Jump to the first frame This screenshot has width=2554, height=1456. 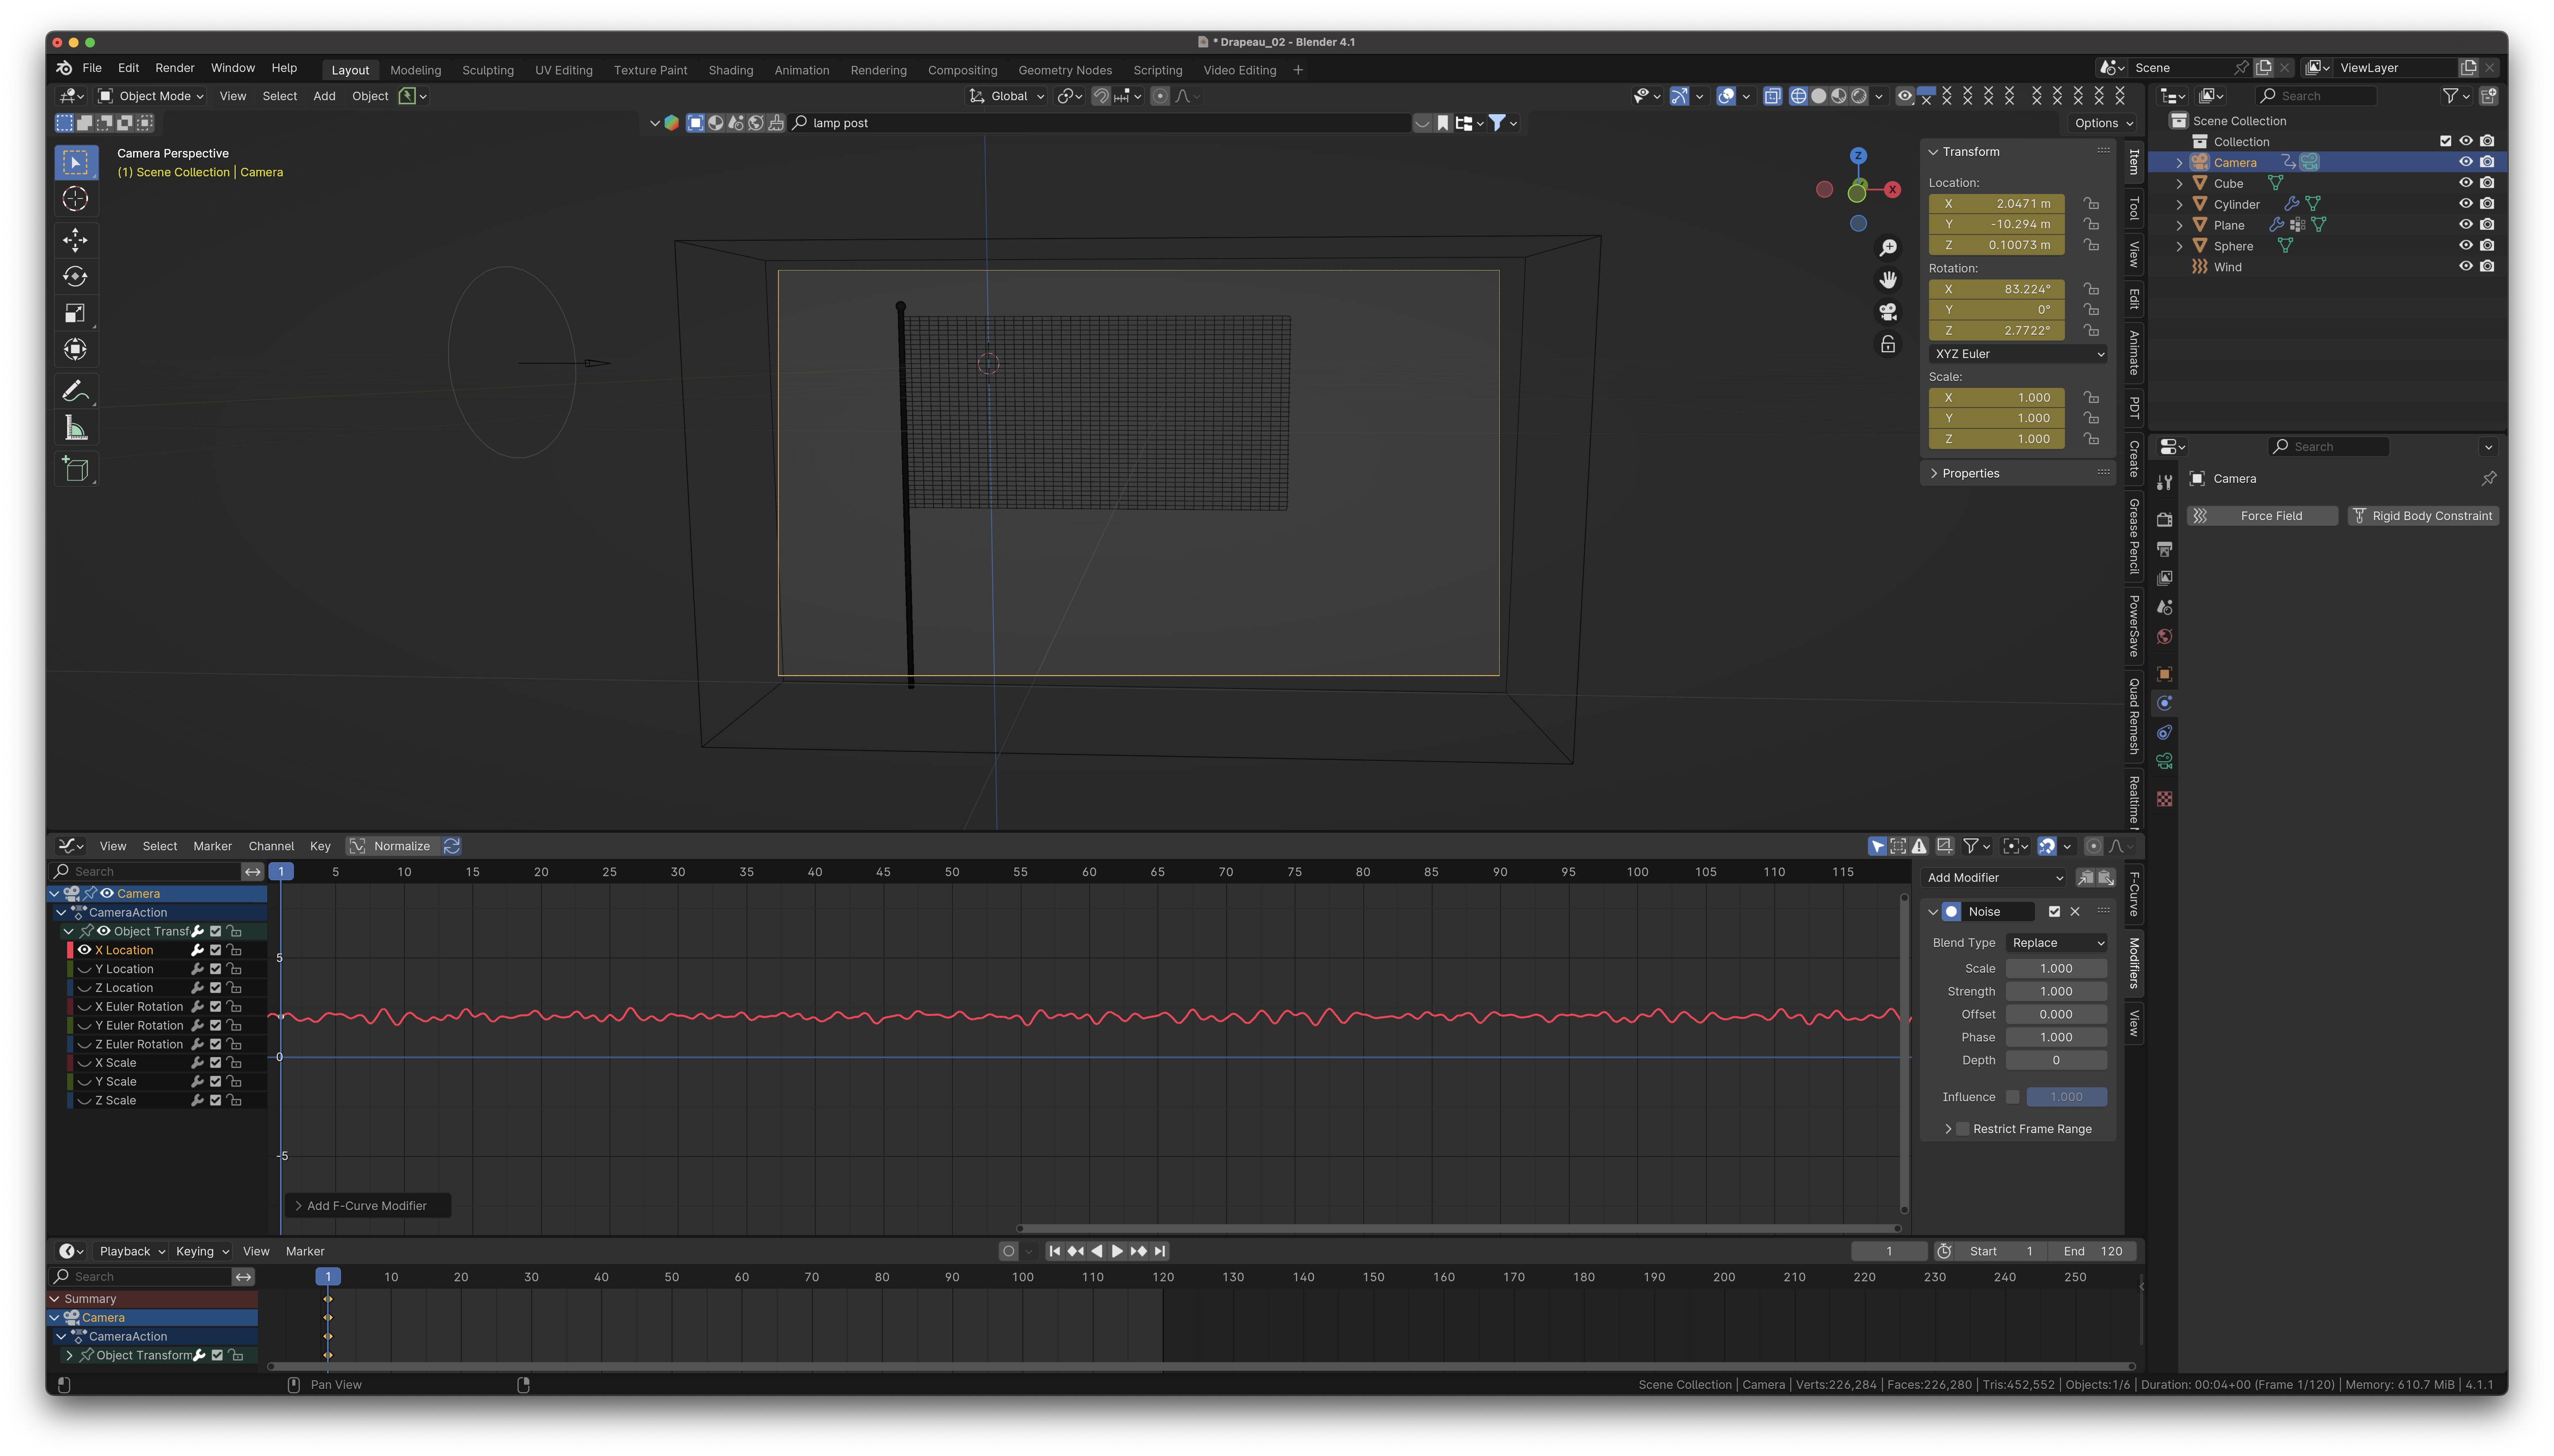click(x=1054, y=1251)
